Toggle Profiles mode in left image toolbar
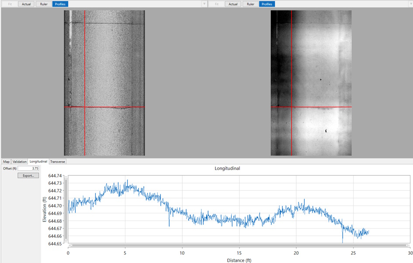413x263 pixels. 60,4
